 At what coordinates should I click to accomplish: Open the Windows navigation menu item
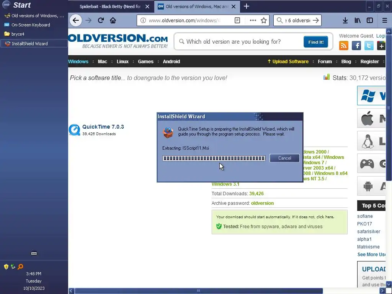[x=78, y=62]
